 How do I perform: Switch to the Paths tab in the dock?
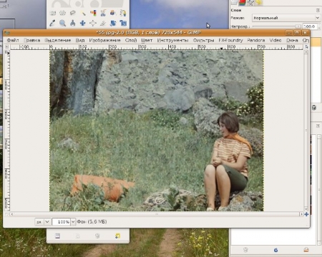[250, 2]
